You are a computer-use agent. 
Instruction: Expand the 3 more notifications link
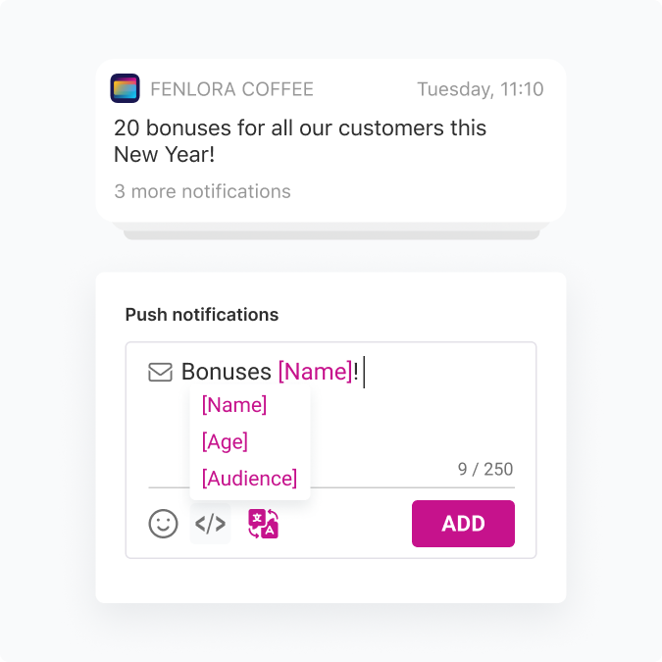point(202,191)
